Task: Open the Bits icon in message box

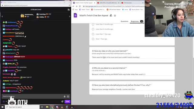Action: click(65, 96)
